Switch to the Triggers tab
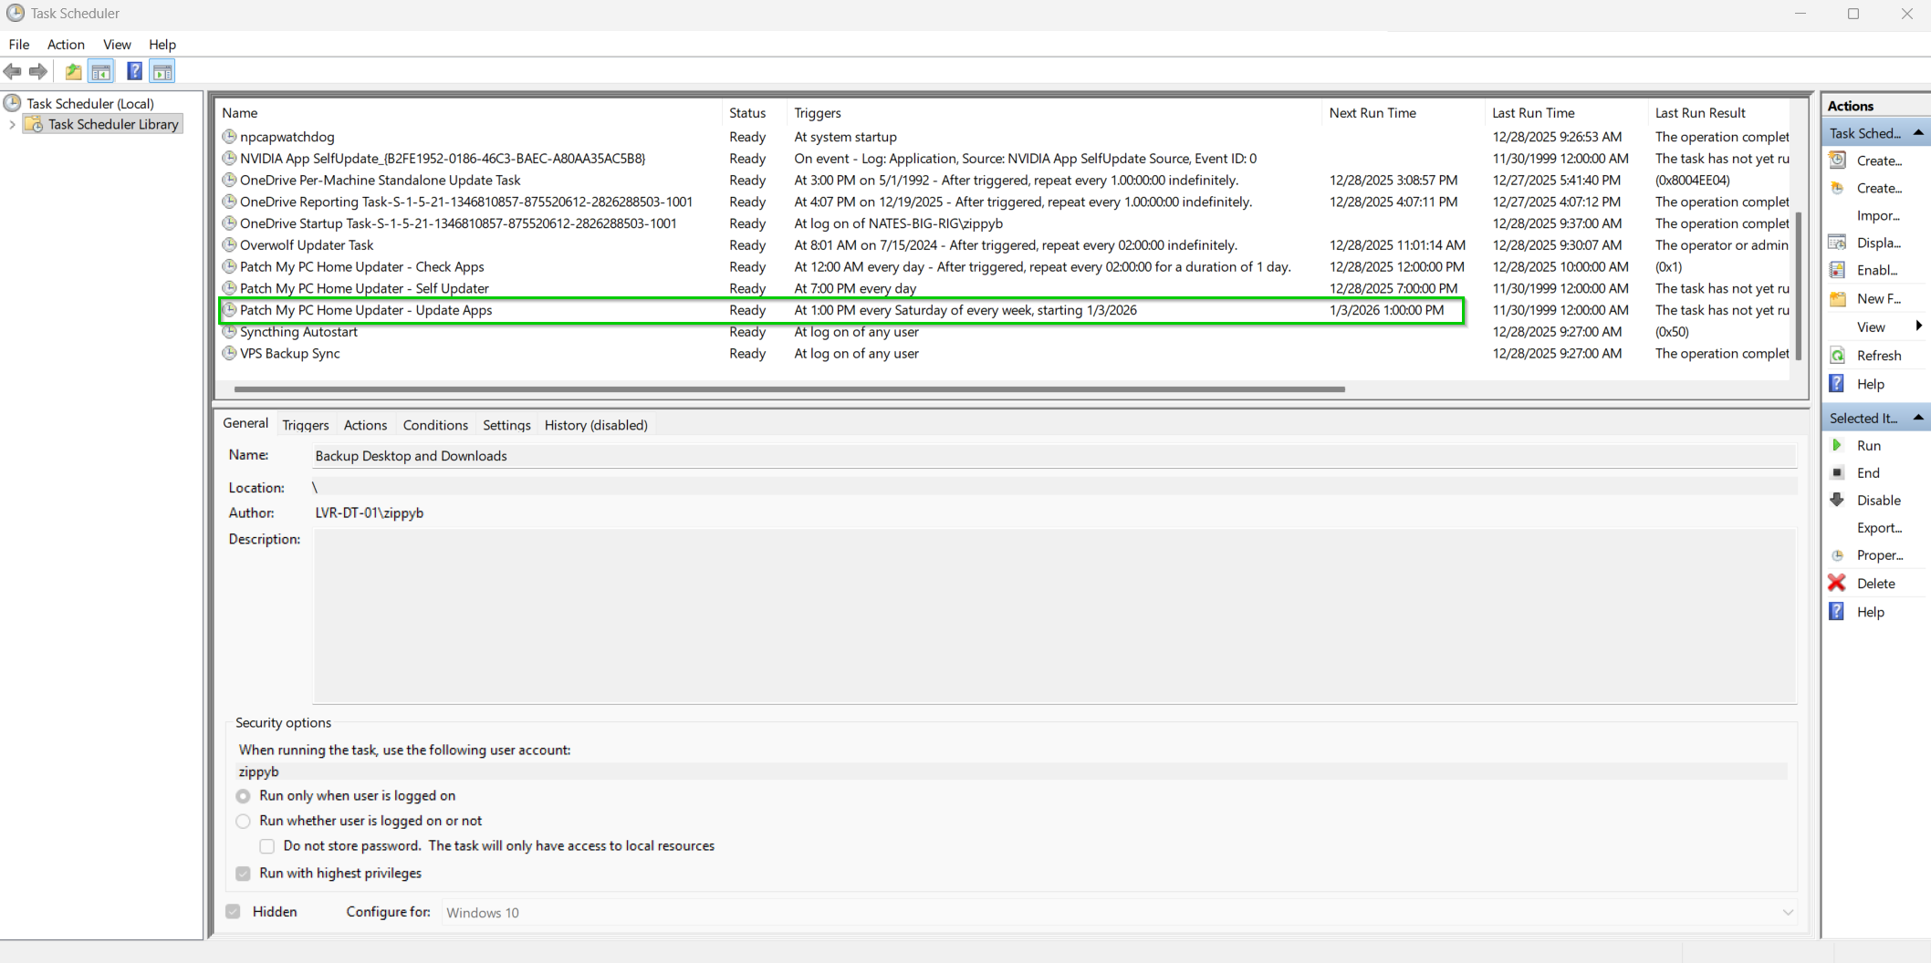Viewport: 1931px width, 963px height. pos(305,425)
